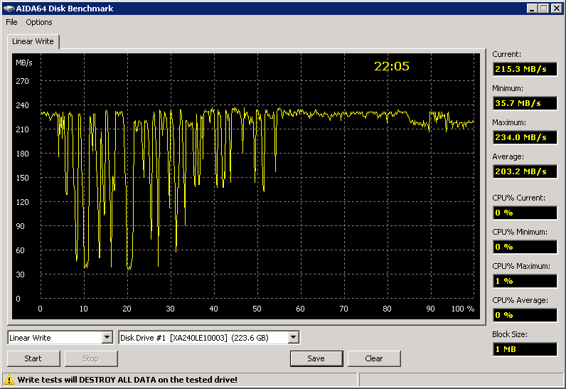Save the benchmark results
Viewport: 566px width, 389px height.
(316, 358)
